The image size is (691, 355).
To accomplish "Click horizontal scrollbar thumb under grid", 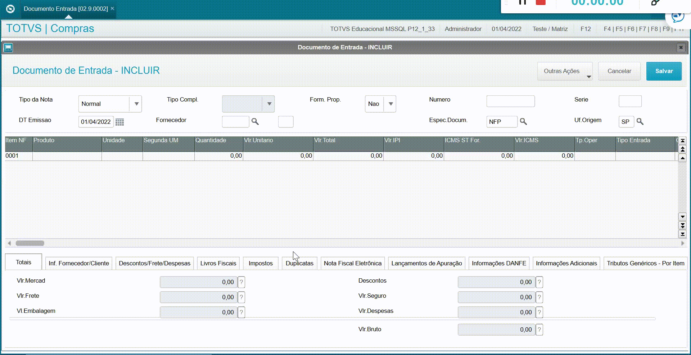I will tap(30, 243).
